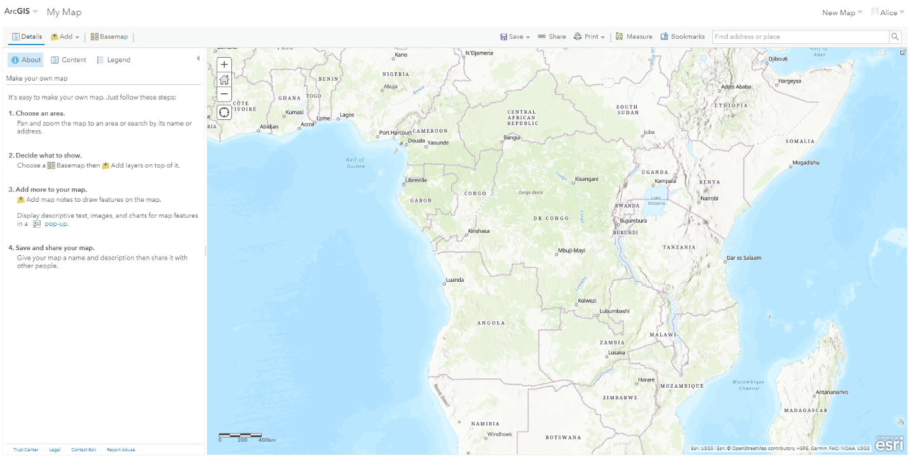Open the Report Abuse link

(121, 450)
